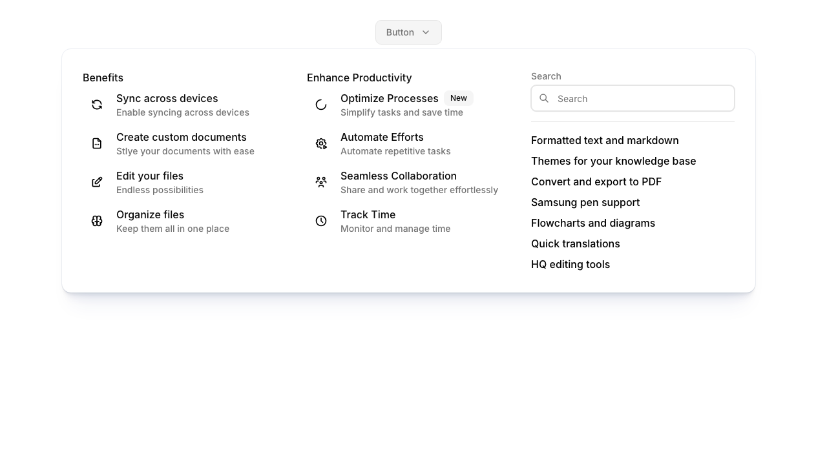Go to Convert and export to PDF
The image size is (827, 465).
point(596,182)
